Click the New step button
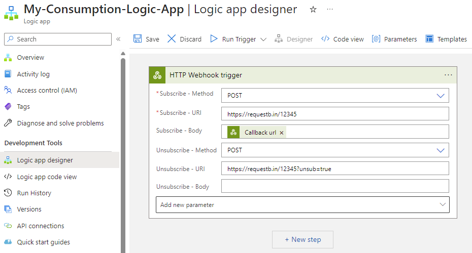Image resolution: width=472 pixels, height=253 pixels. pyautogui.click(x=303, y=239)
